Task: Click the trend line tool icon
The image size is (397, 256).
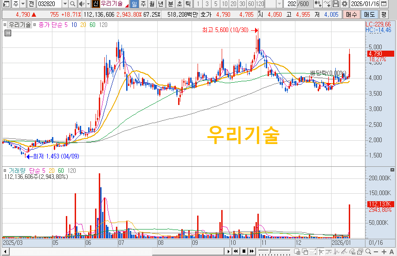Action: pos(329,251)
